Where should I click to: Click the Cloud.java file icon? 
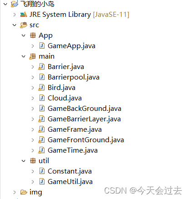click(42, 98)
